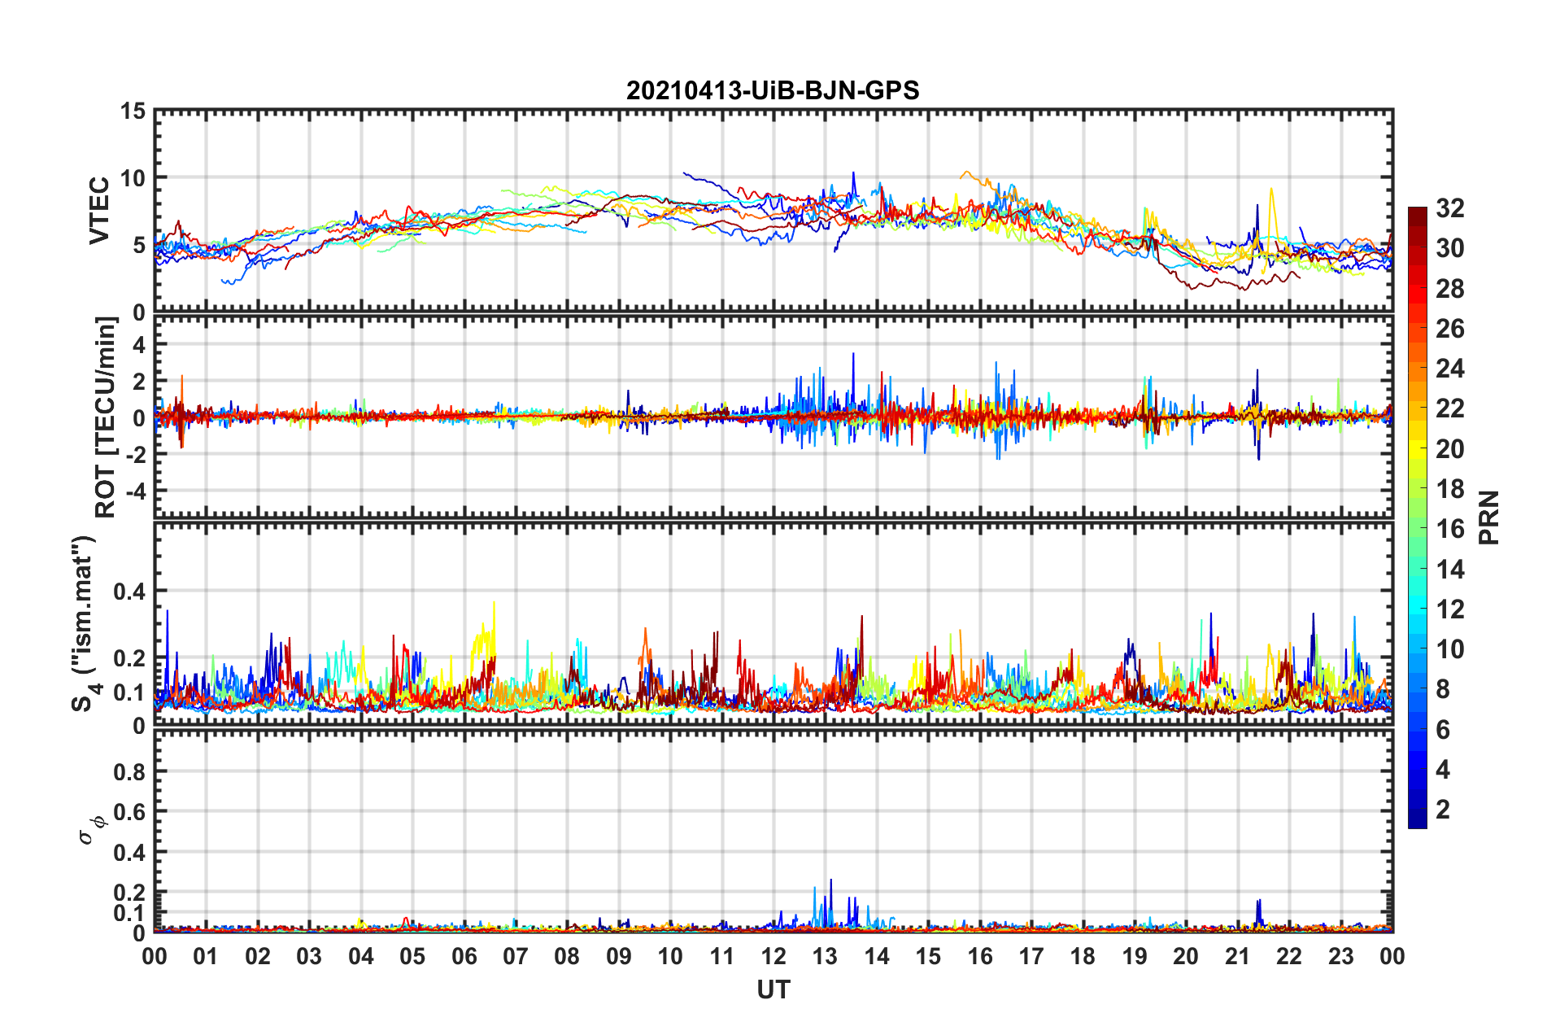1547x1035 pixels.
Task: Click the "-4" tick on the ROT axis
Action: pyautogui.click(x=136, y=491)
